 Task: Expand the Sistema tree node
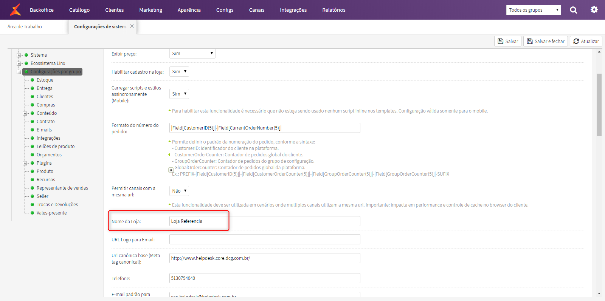point(19,55)
